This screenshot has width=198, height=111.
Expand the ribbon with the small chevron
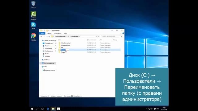click(121, 33)
